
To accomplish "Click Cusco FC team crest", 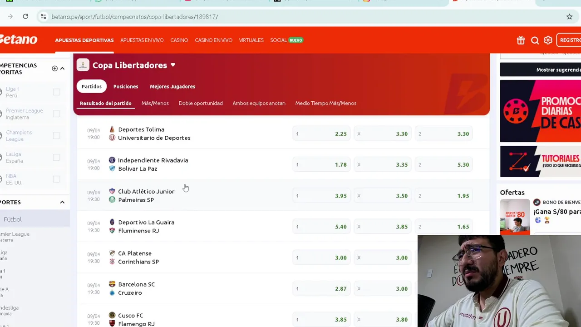I will coord(112,315).
